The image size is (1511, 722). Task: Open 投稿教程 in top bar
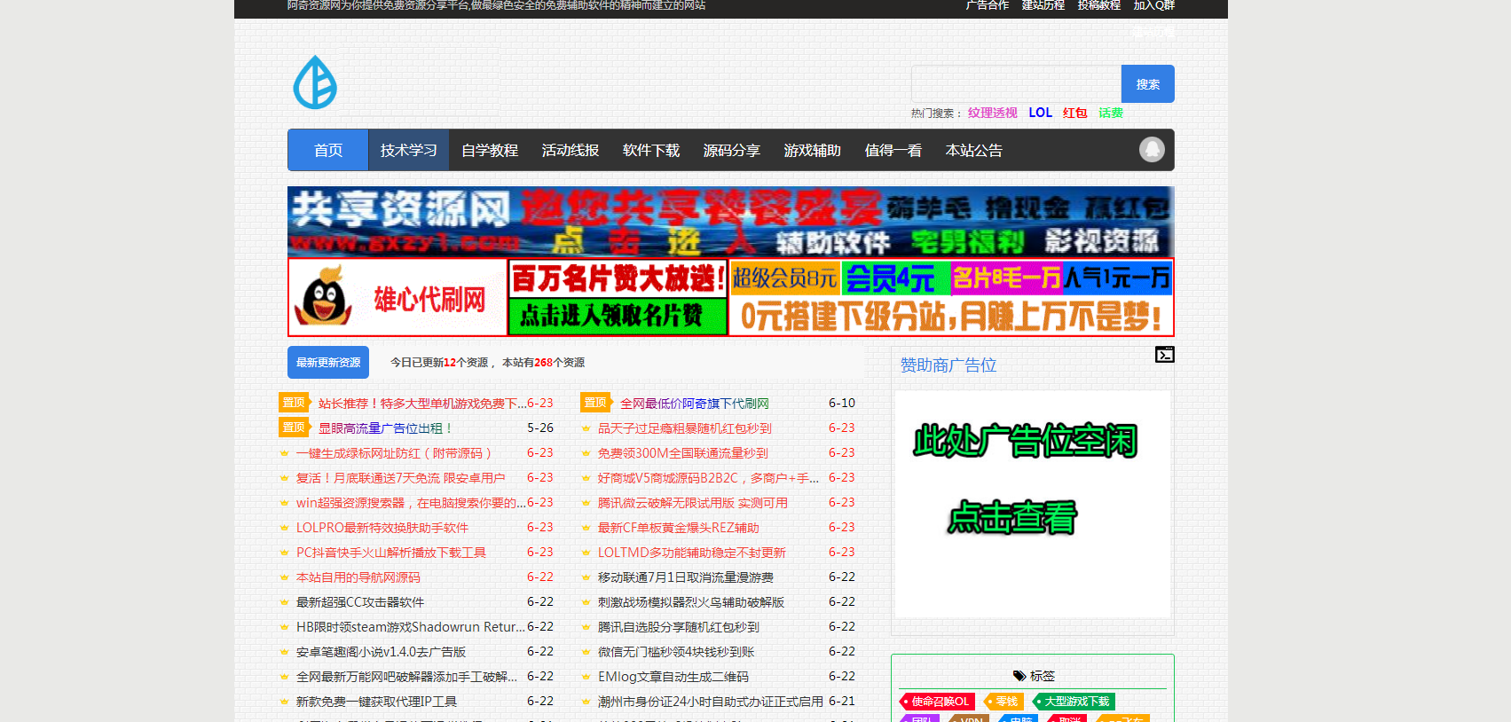1099,5
